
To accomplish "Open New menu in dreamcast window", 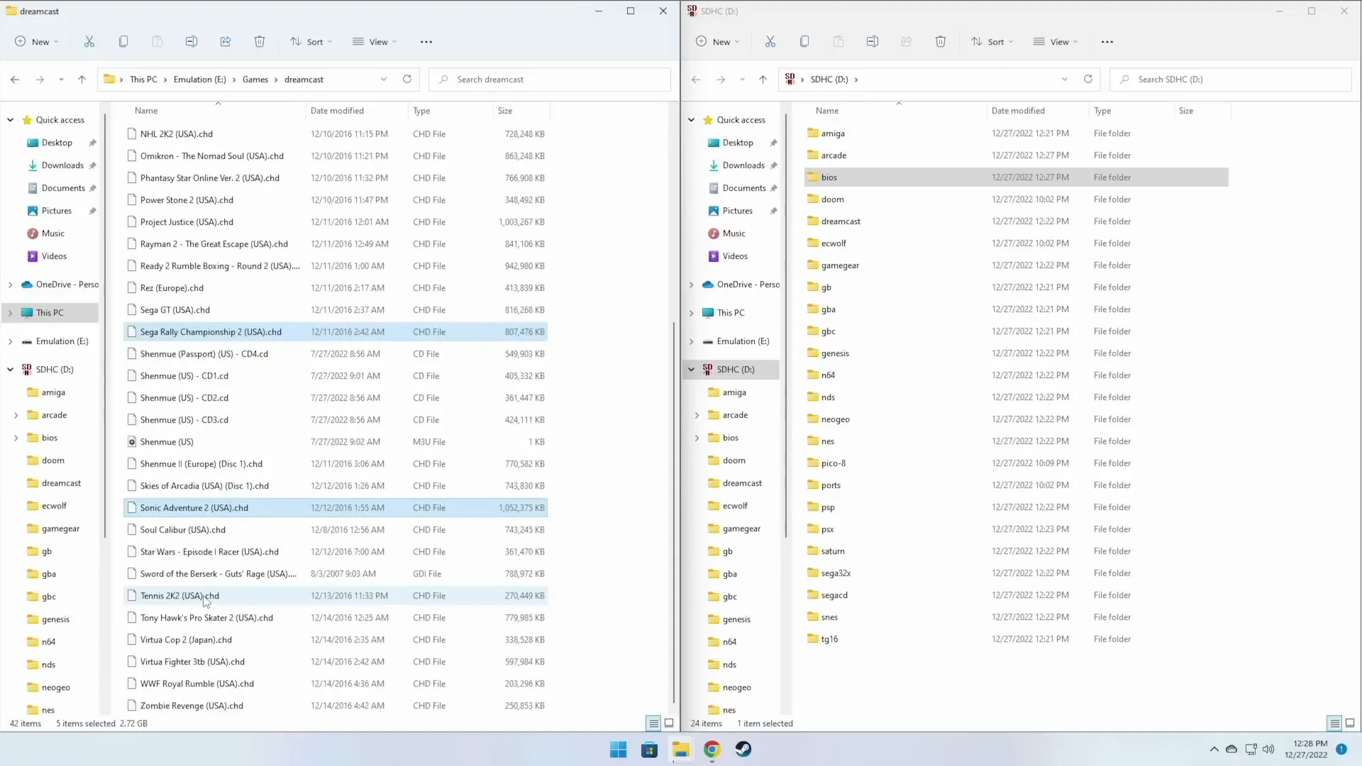I will (37, 42).
